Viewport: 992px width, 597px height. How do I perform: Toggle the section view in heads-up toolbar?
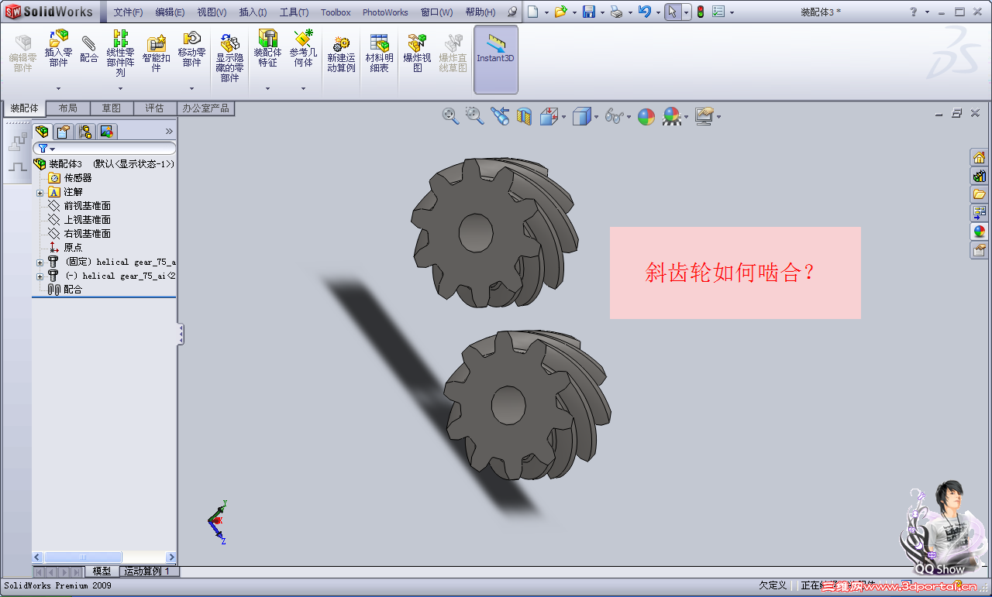pyautogui.click(x=523, y=115)
